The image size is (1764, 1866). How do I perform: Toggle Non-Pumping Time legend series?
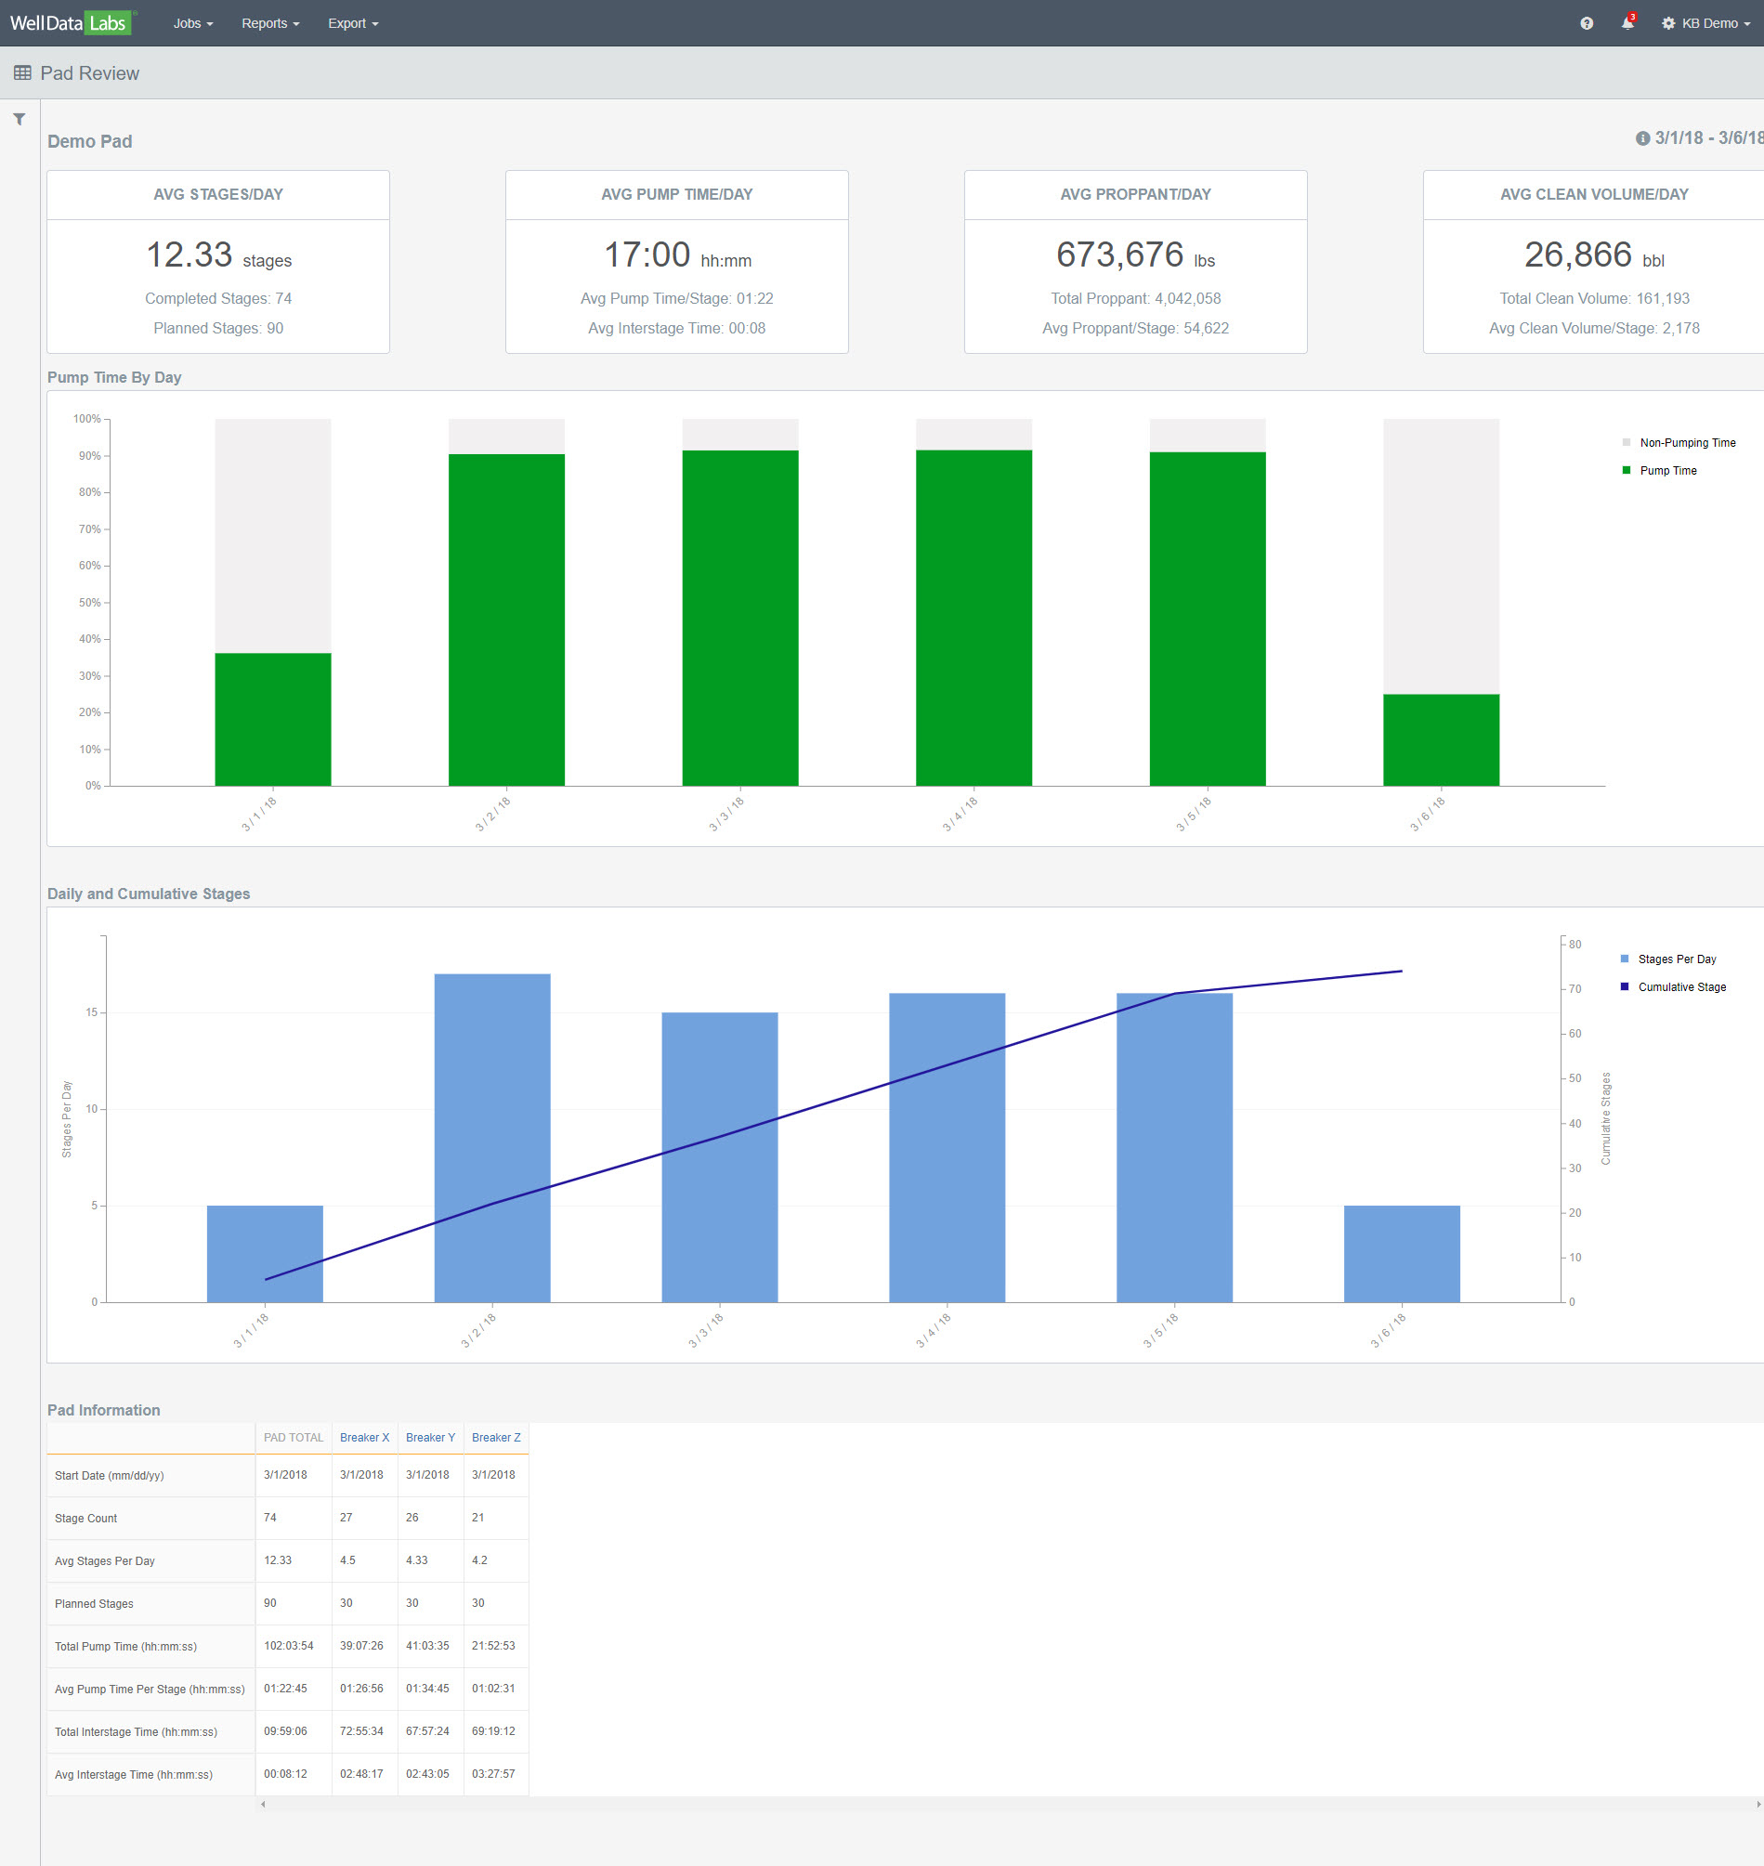pyautogui.click(x=1679, y=443)
